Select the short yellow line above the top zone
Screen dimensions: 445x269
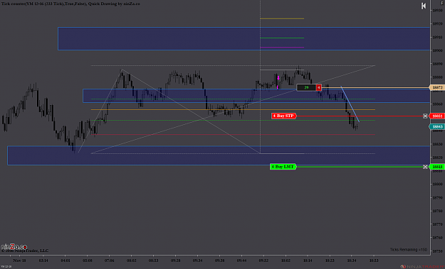282,18
